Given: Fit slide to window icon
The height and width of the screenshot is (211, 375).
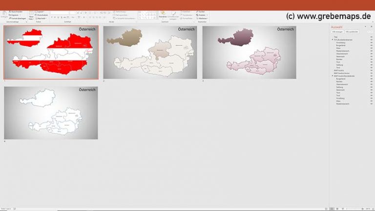Looking at the screenshot, I should click(373, 209).
